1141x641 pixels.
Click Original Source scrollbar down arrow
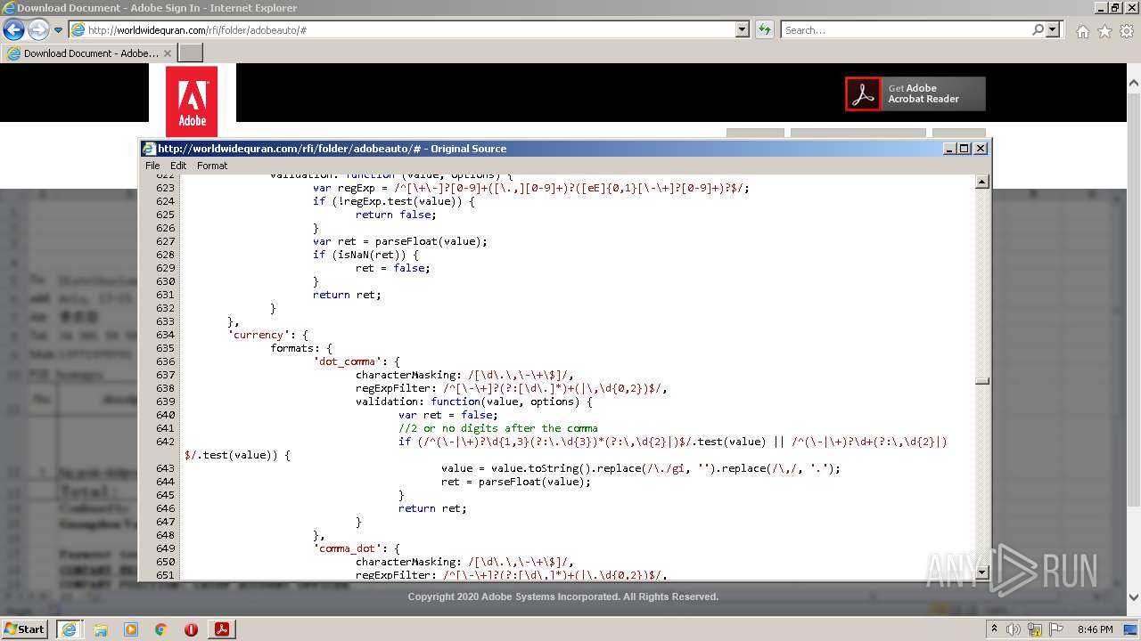click(x=982, y=572)
